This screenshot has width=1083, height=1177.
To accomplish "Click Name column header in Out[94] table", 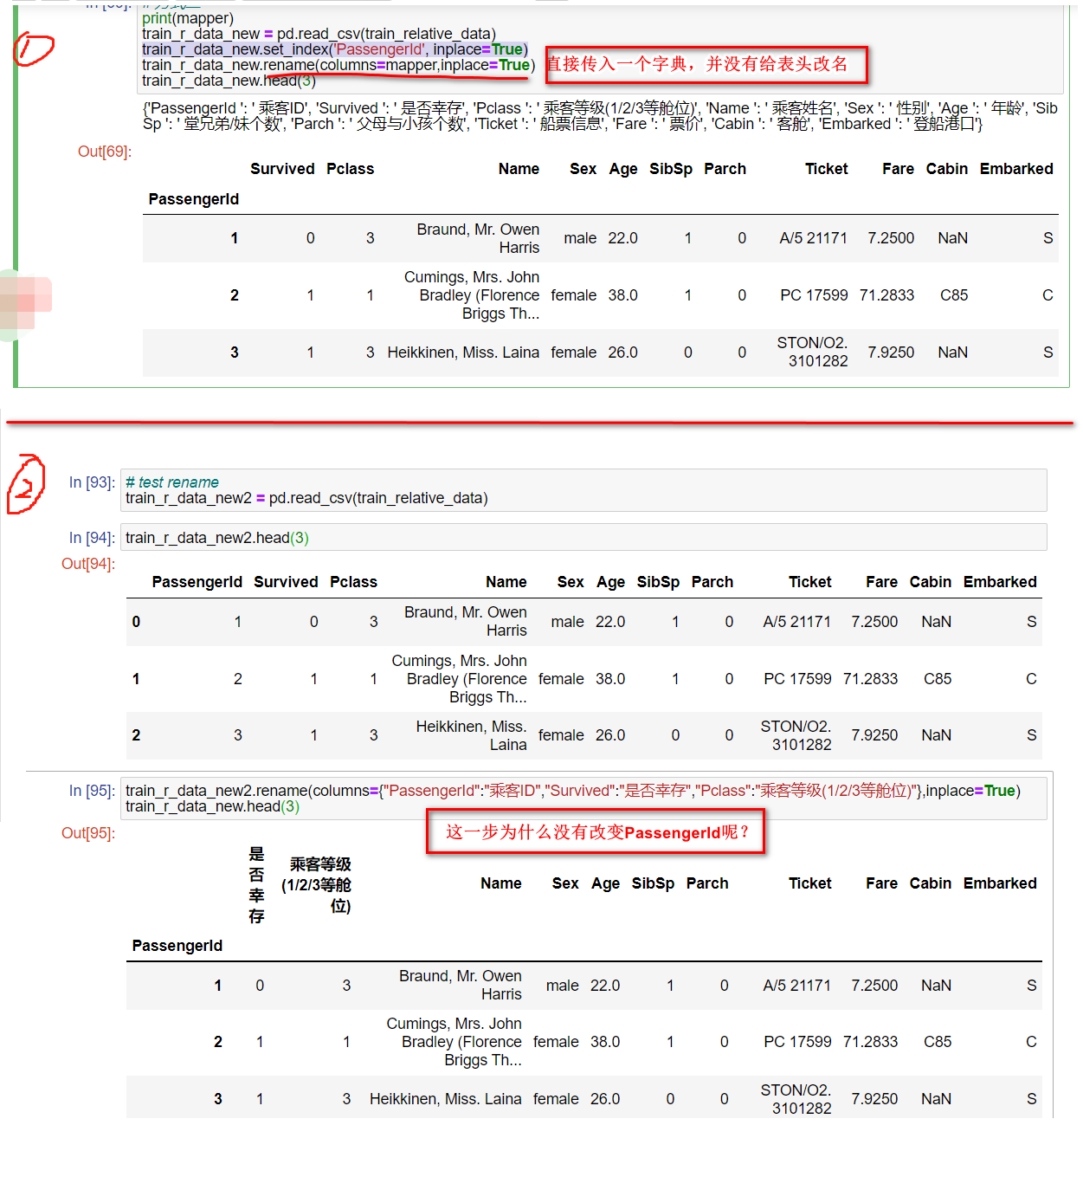I will (x=506, y=582).
